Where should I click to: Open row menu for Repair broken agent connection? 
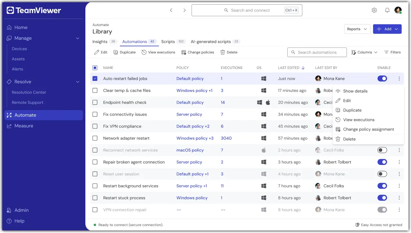tap(399, 162)
